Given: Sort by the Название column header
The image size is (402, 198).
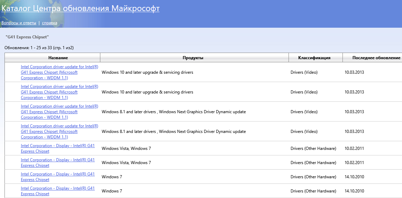Looking at the screenshot, I should pyautogui.click(x=58, y=58).
